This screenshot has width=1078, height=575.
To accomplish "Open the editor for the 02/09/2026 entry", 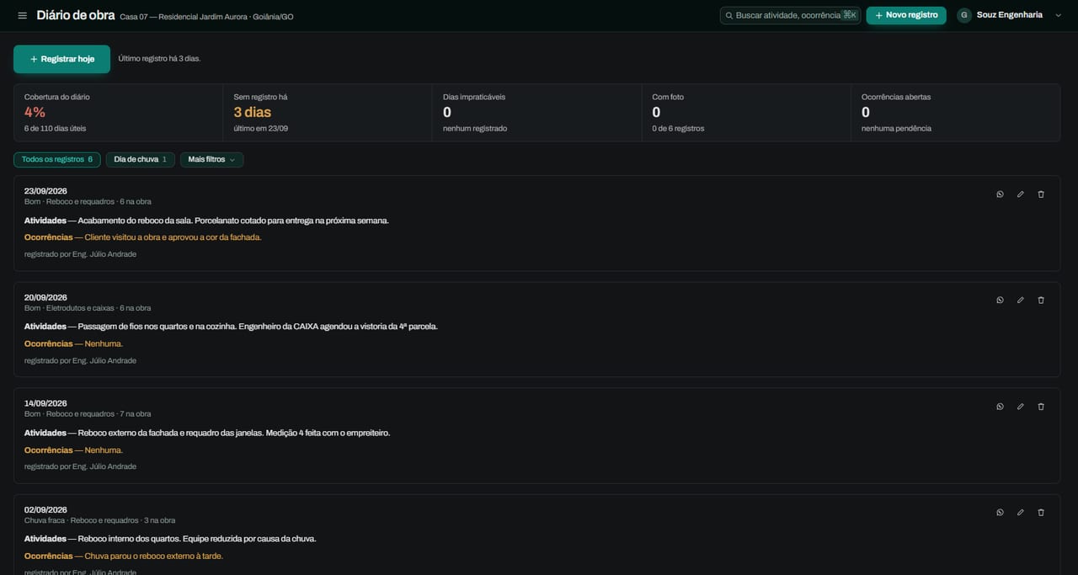I will (1021, 513).
